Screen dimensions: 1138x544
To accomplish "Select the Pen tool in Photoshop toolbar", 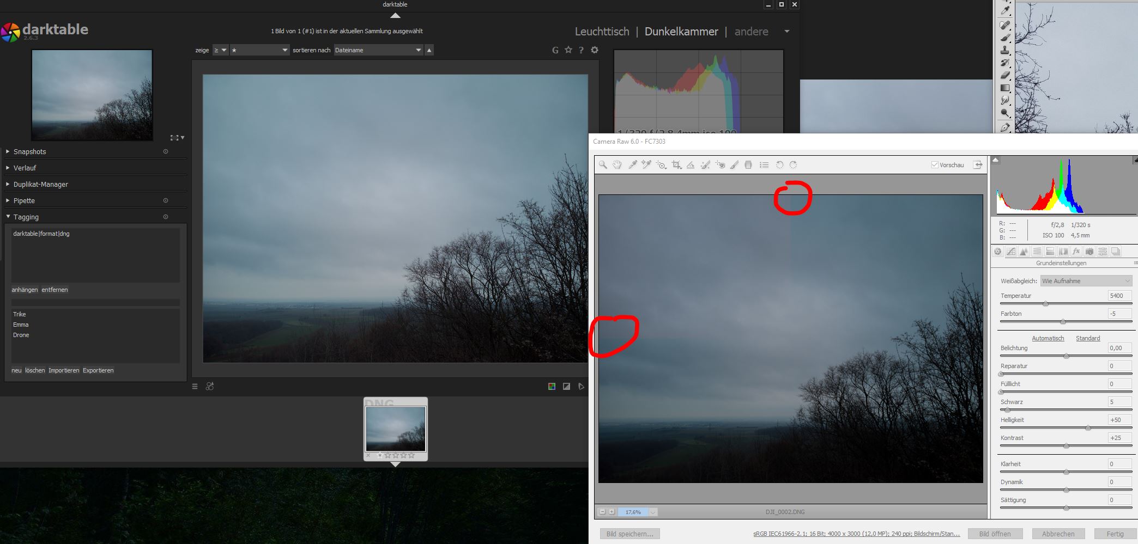I will pyautogui.click(x=1005, y=127).
